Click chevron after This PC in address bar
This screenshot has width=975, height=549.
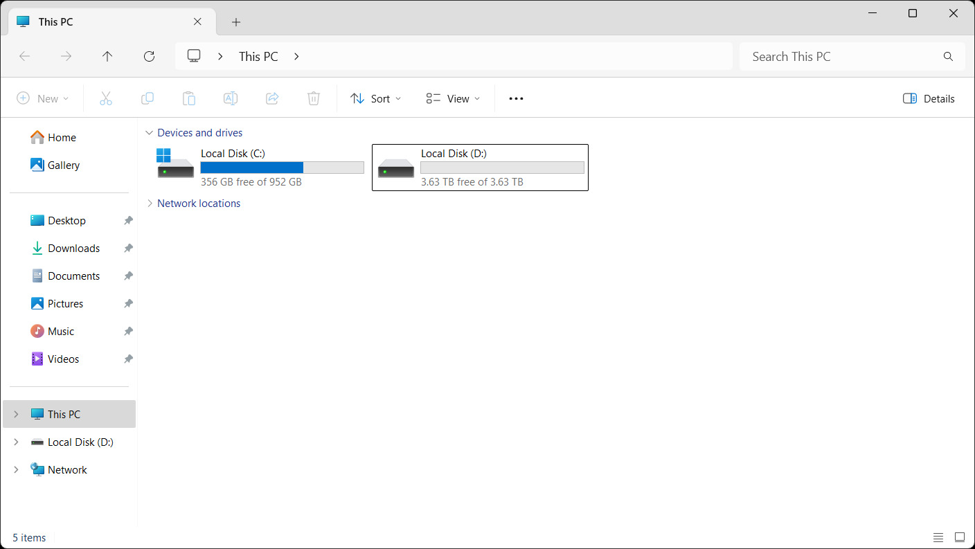[296, 57]
